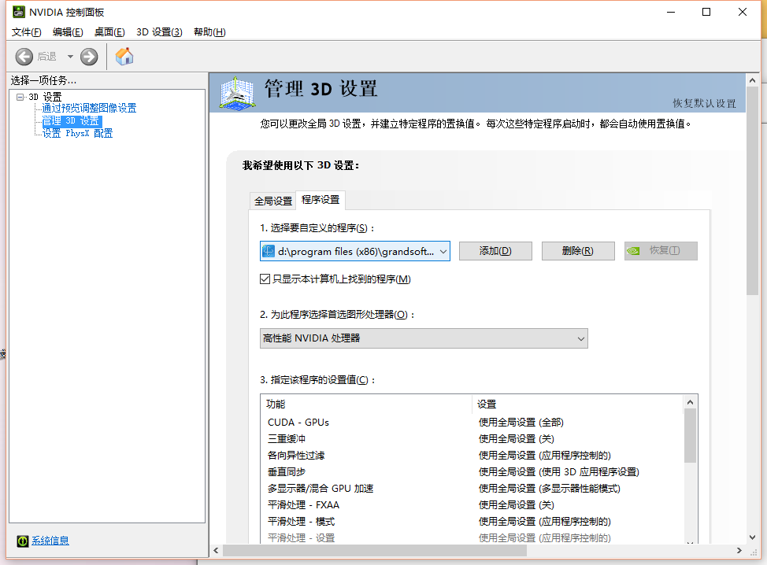Select 通过预览调整图像设置 tree item
Image resolution: width=767 pixels, height=565 pixels.
tap(89, 108)
